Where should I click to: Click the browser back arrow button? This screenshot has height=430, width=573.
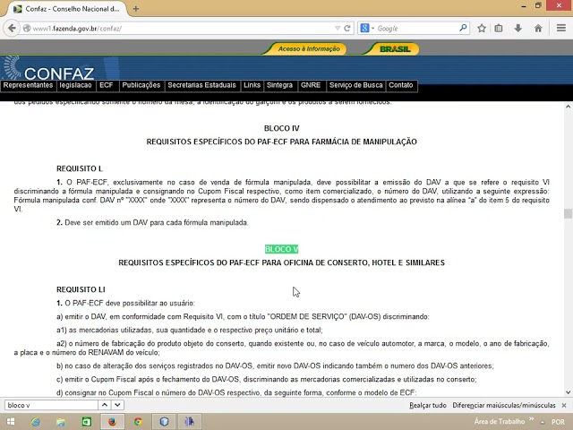12,28
